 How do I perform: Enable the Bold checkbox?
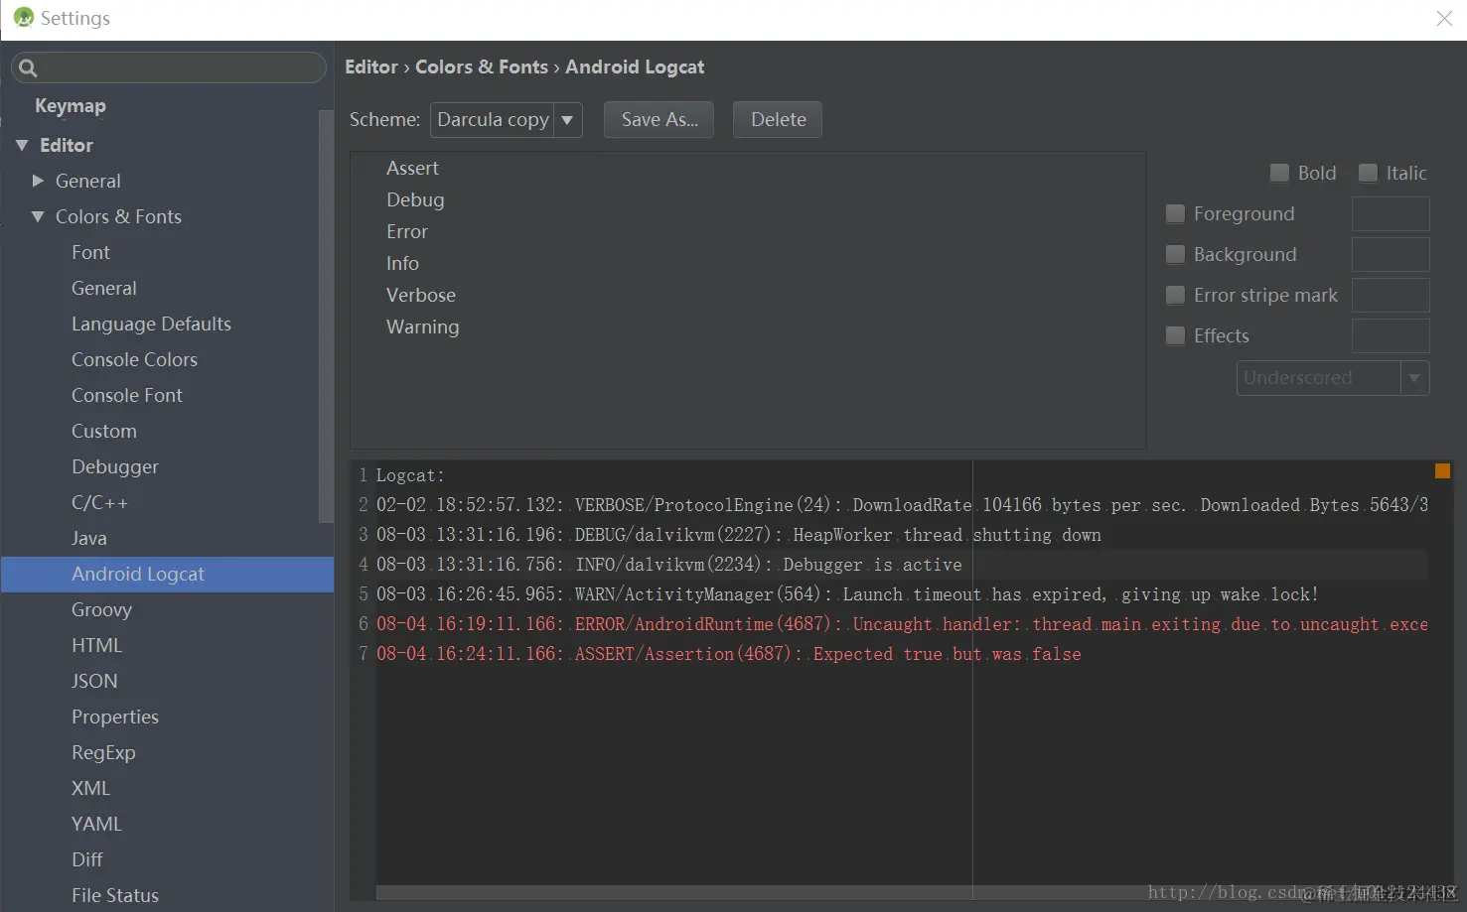(x=1279, y=173)
